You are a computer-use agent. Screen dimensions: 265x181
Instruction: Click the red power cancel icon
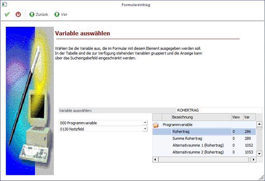click(18, 14)
